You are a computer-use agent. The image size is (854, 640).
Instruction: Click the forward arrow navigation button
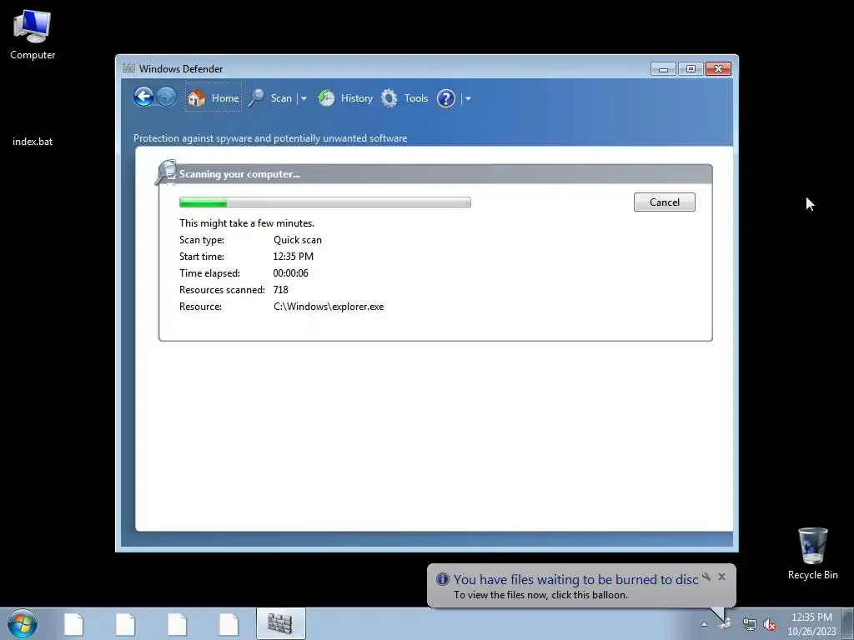[x=166, y=97]
